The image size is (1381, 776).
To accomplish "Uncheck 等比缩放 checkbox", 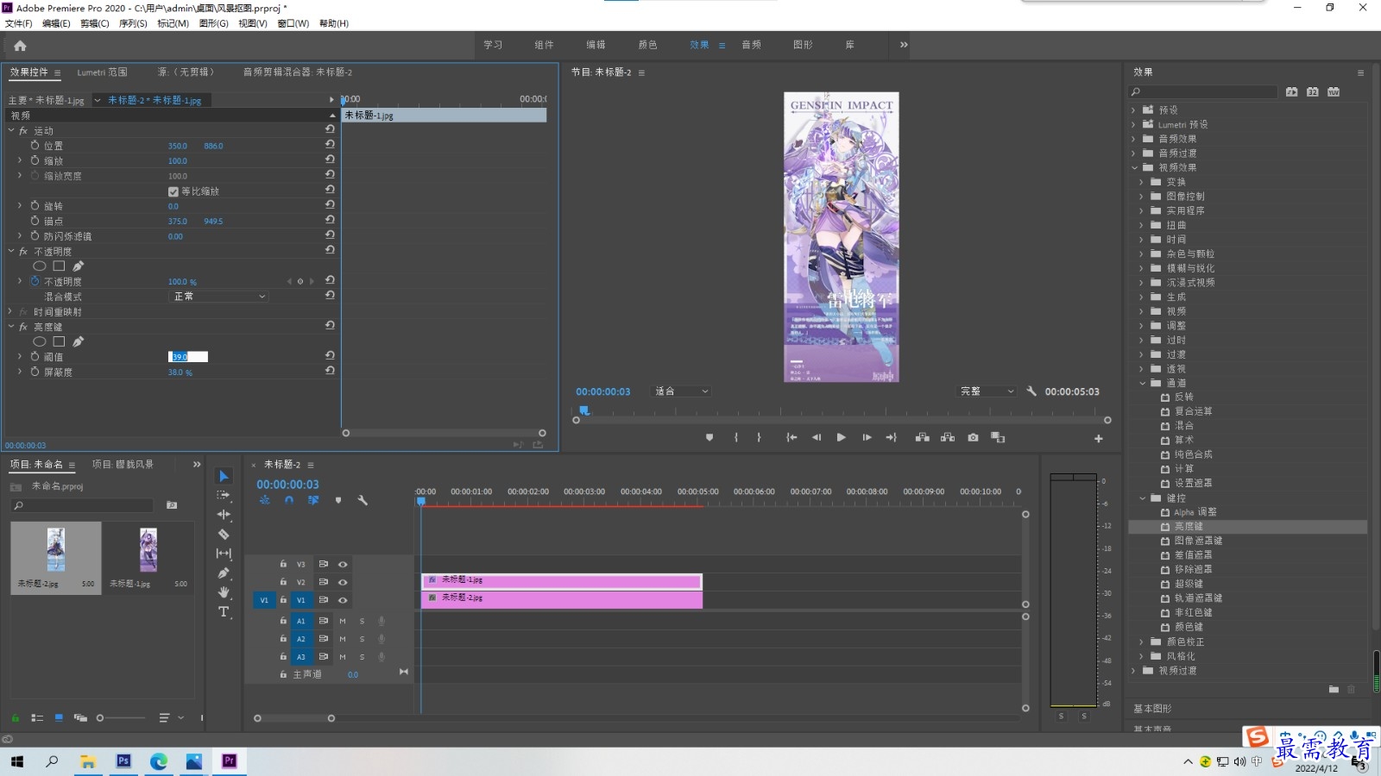I will click(x=173, y=191).
